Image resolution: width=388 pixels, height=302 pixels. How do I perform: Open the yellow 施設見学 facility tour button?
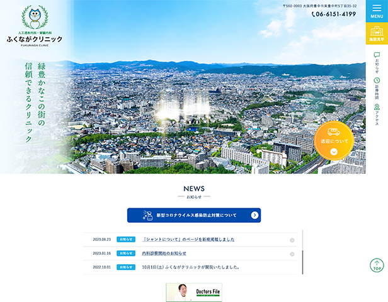coord(377,33)
